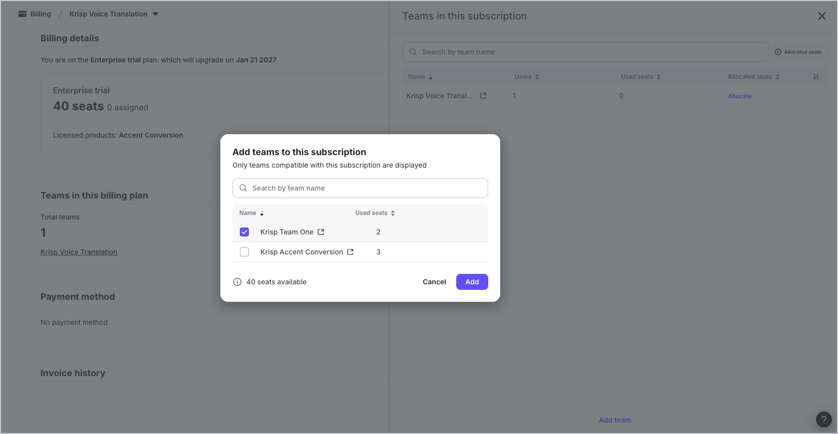Image resolution: width=838 pixels, height=434 pixels.
Task: Check the Krisp Accent Conversion checkbox
Action: (x=244, y=252)
